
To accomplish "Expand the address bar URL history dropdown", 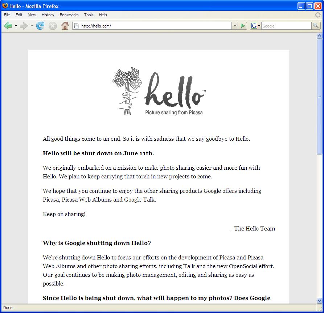I will click(234, 26).
